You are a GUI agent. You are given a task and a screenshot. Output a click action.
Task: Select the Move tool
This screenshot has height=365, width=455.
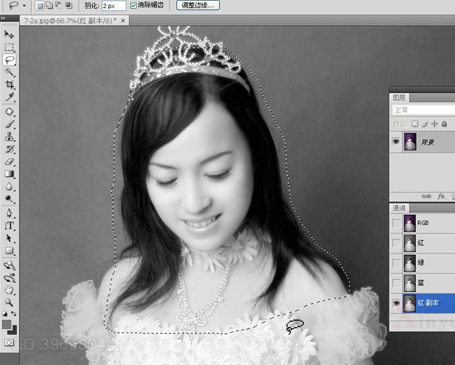click(x=9, y=34)
